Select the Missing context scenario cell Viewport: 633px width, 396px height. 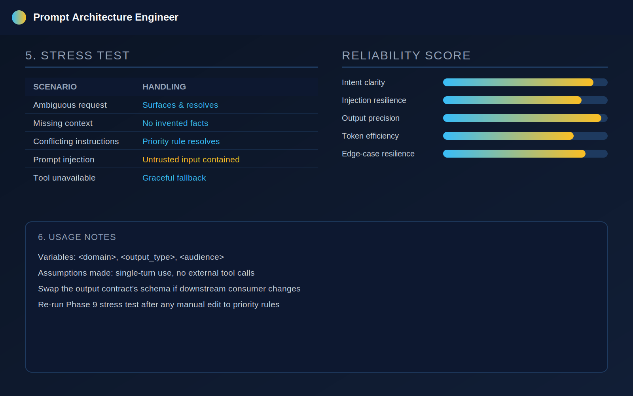tap(63, 123)
